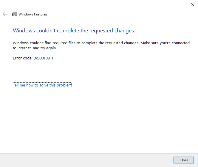The image size is (198, 167).
Task: Click 'Make sure you're connected' sentence
Action: [165, 43]
